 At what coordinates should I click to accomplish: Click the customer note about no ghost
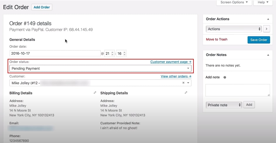point(119,128)
